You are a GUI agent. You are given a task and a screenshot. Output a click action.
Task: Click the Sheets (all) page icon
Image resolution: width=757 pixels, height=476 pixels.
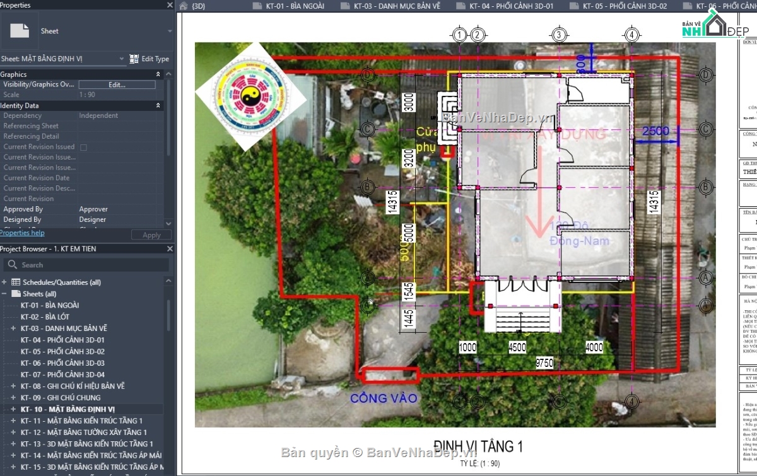(16, 294)
